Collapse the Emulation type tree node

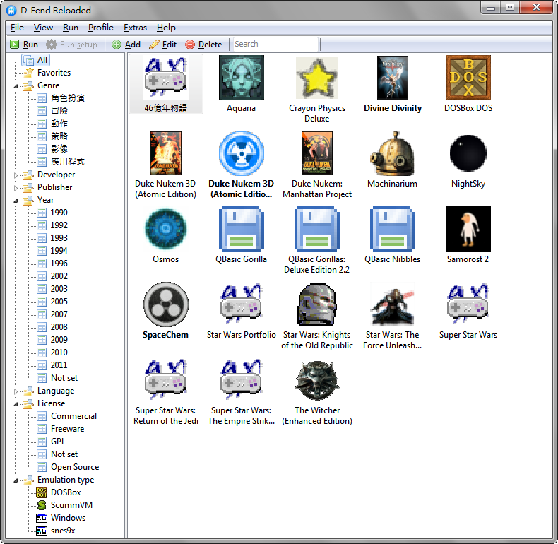coord(16,480)
